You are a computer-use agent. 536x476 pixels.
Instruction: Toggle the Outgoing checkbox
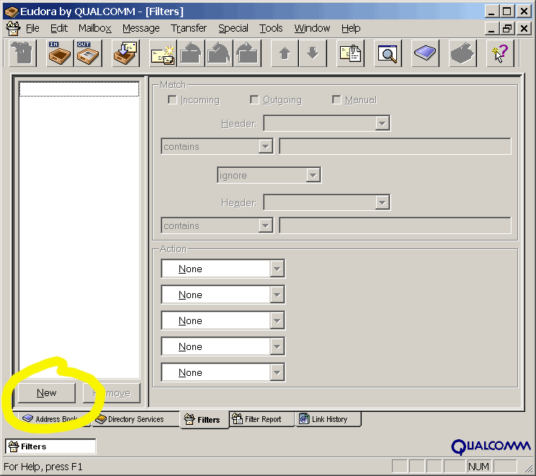tap(254, 100)
